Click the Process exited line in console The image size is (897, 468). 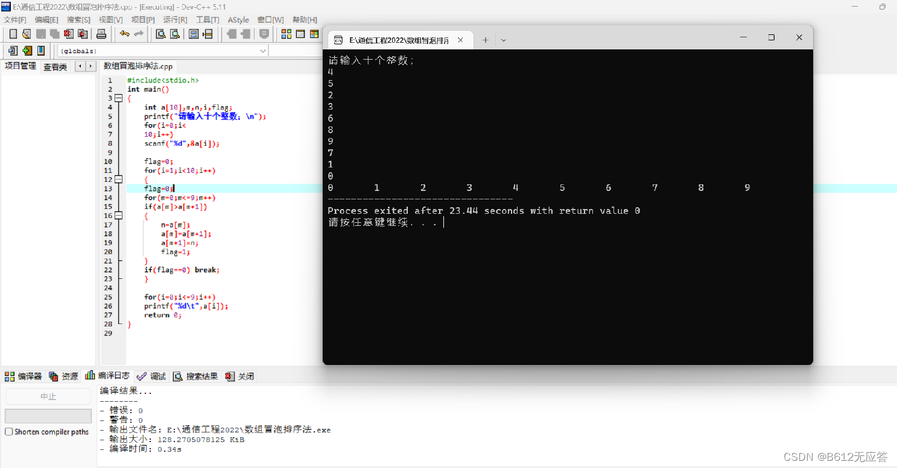(x=484, y=211)
